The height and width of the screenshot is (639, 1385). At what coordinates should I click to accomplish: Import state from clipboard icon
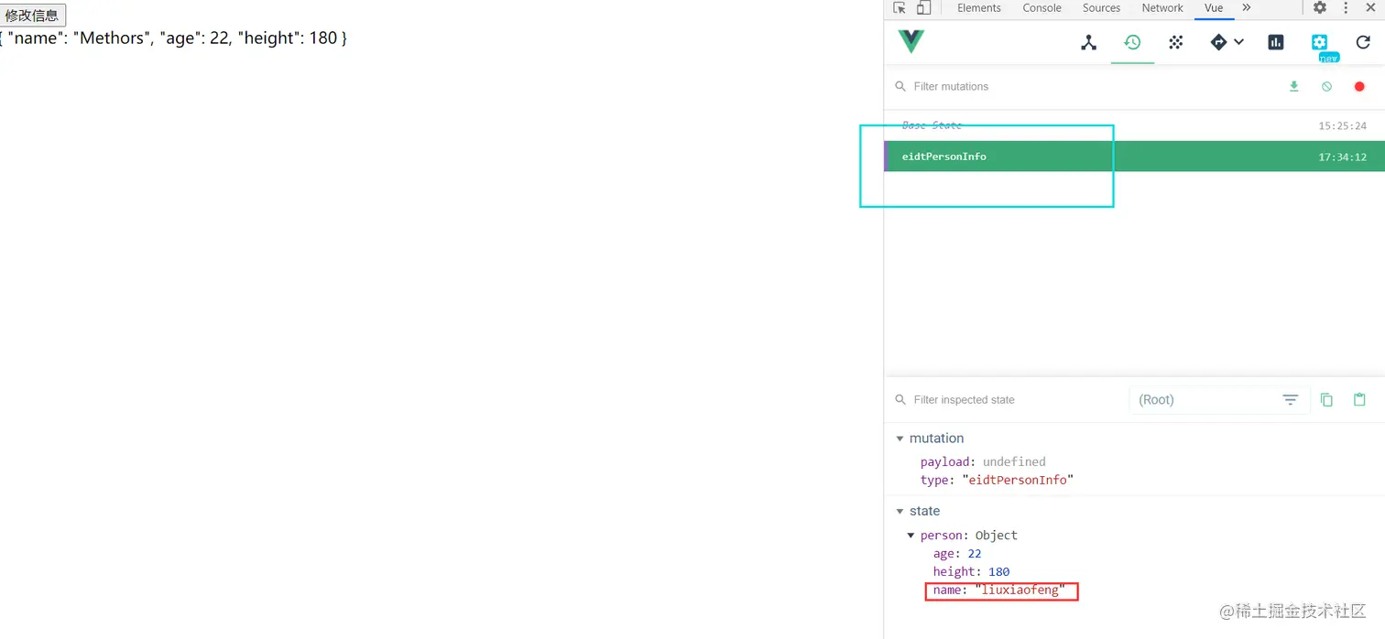point(1359,400)
